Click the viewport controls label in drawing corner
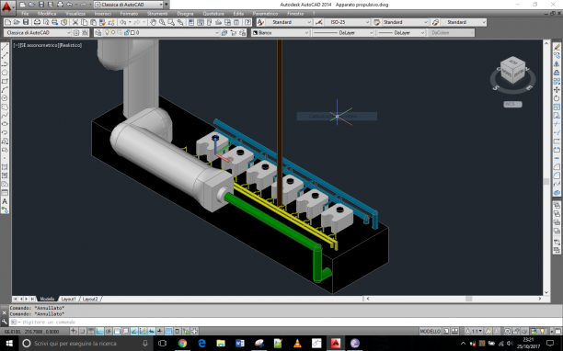This screenshot has height=351, width=563. [x=48, y=45]
